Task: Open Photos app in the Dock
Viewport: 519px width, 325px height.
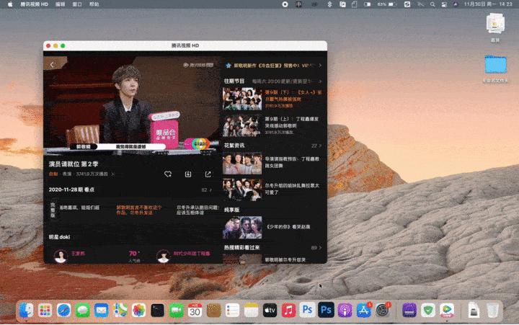Action: [138, 311]
